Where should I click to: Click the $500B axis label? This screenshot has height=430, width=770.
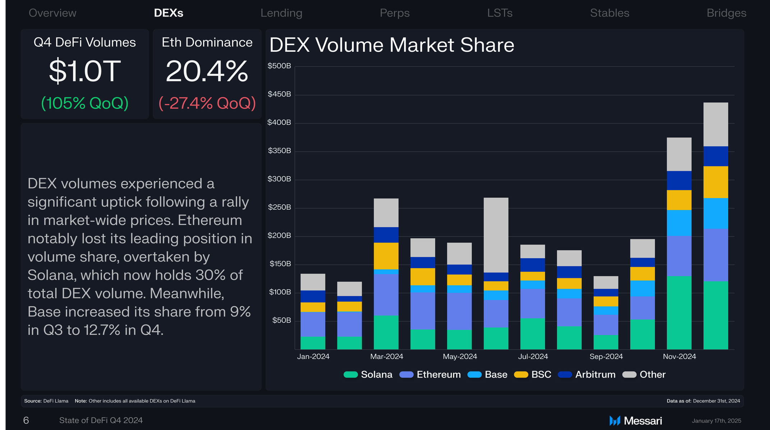pos(279,66)
